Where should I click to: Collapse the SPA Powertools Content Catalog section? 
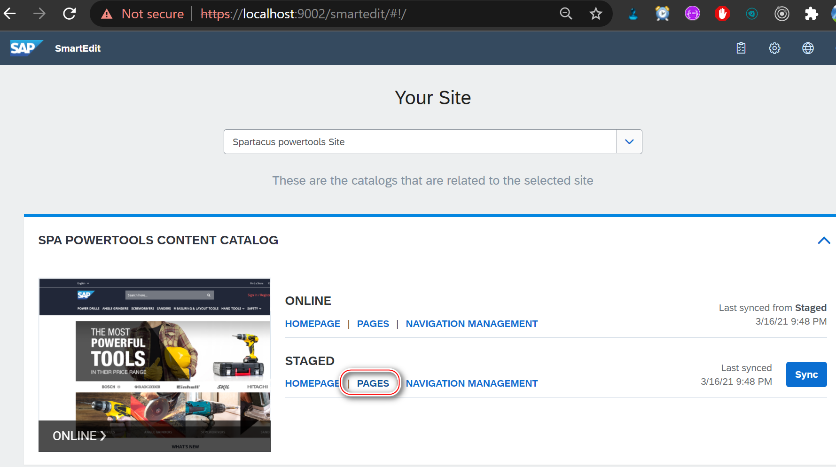(x=823, y=241)
